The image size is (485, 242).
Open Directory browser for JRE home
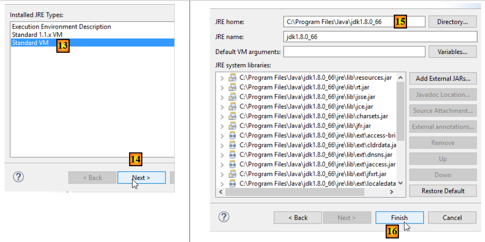(452, 22)
